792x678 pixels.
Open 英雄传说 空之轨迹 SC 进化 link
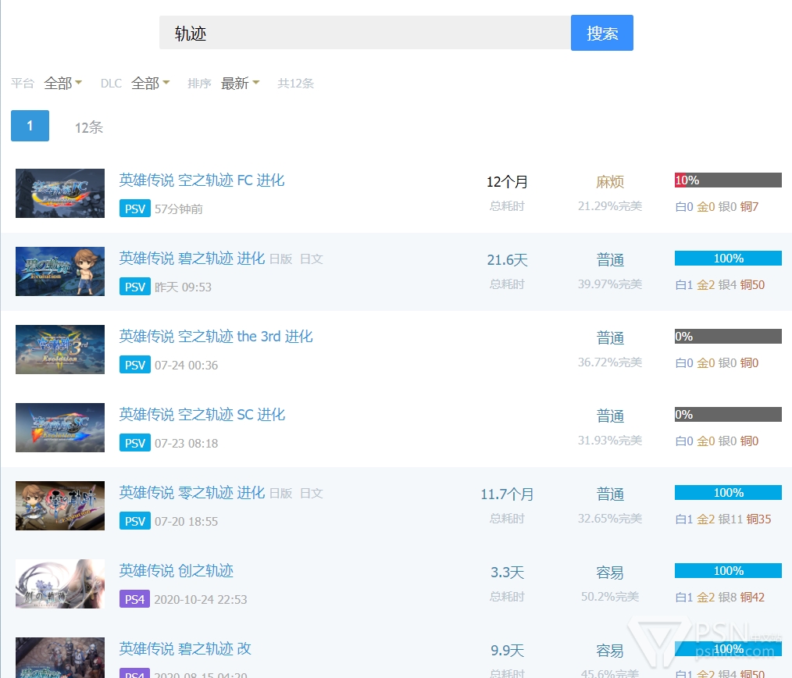202,415
